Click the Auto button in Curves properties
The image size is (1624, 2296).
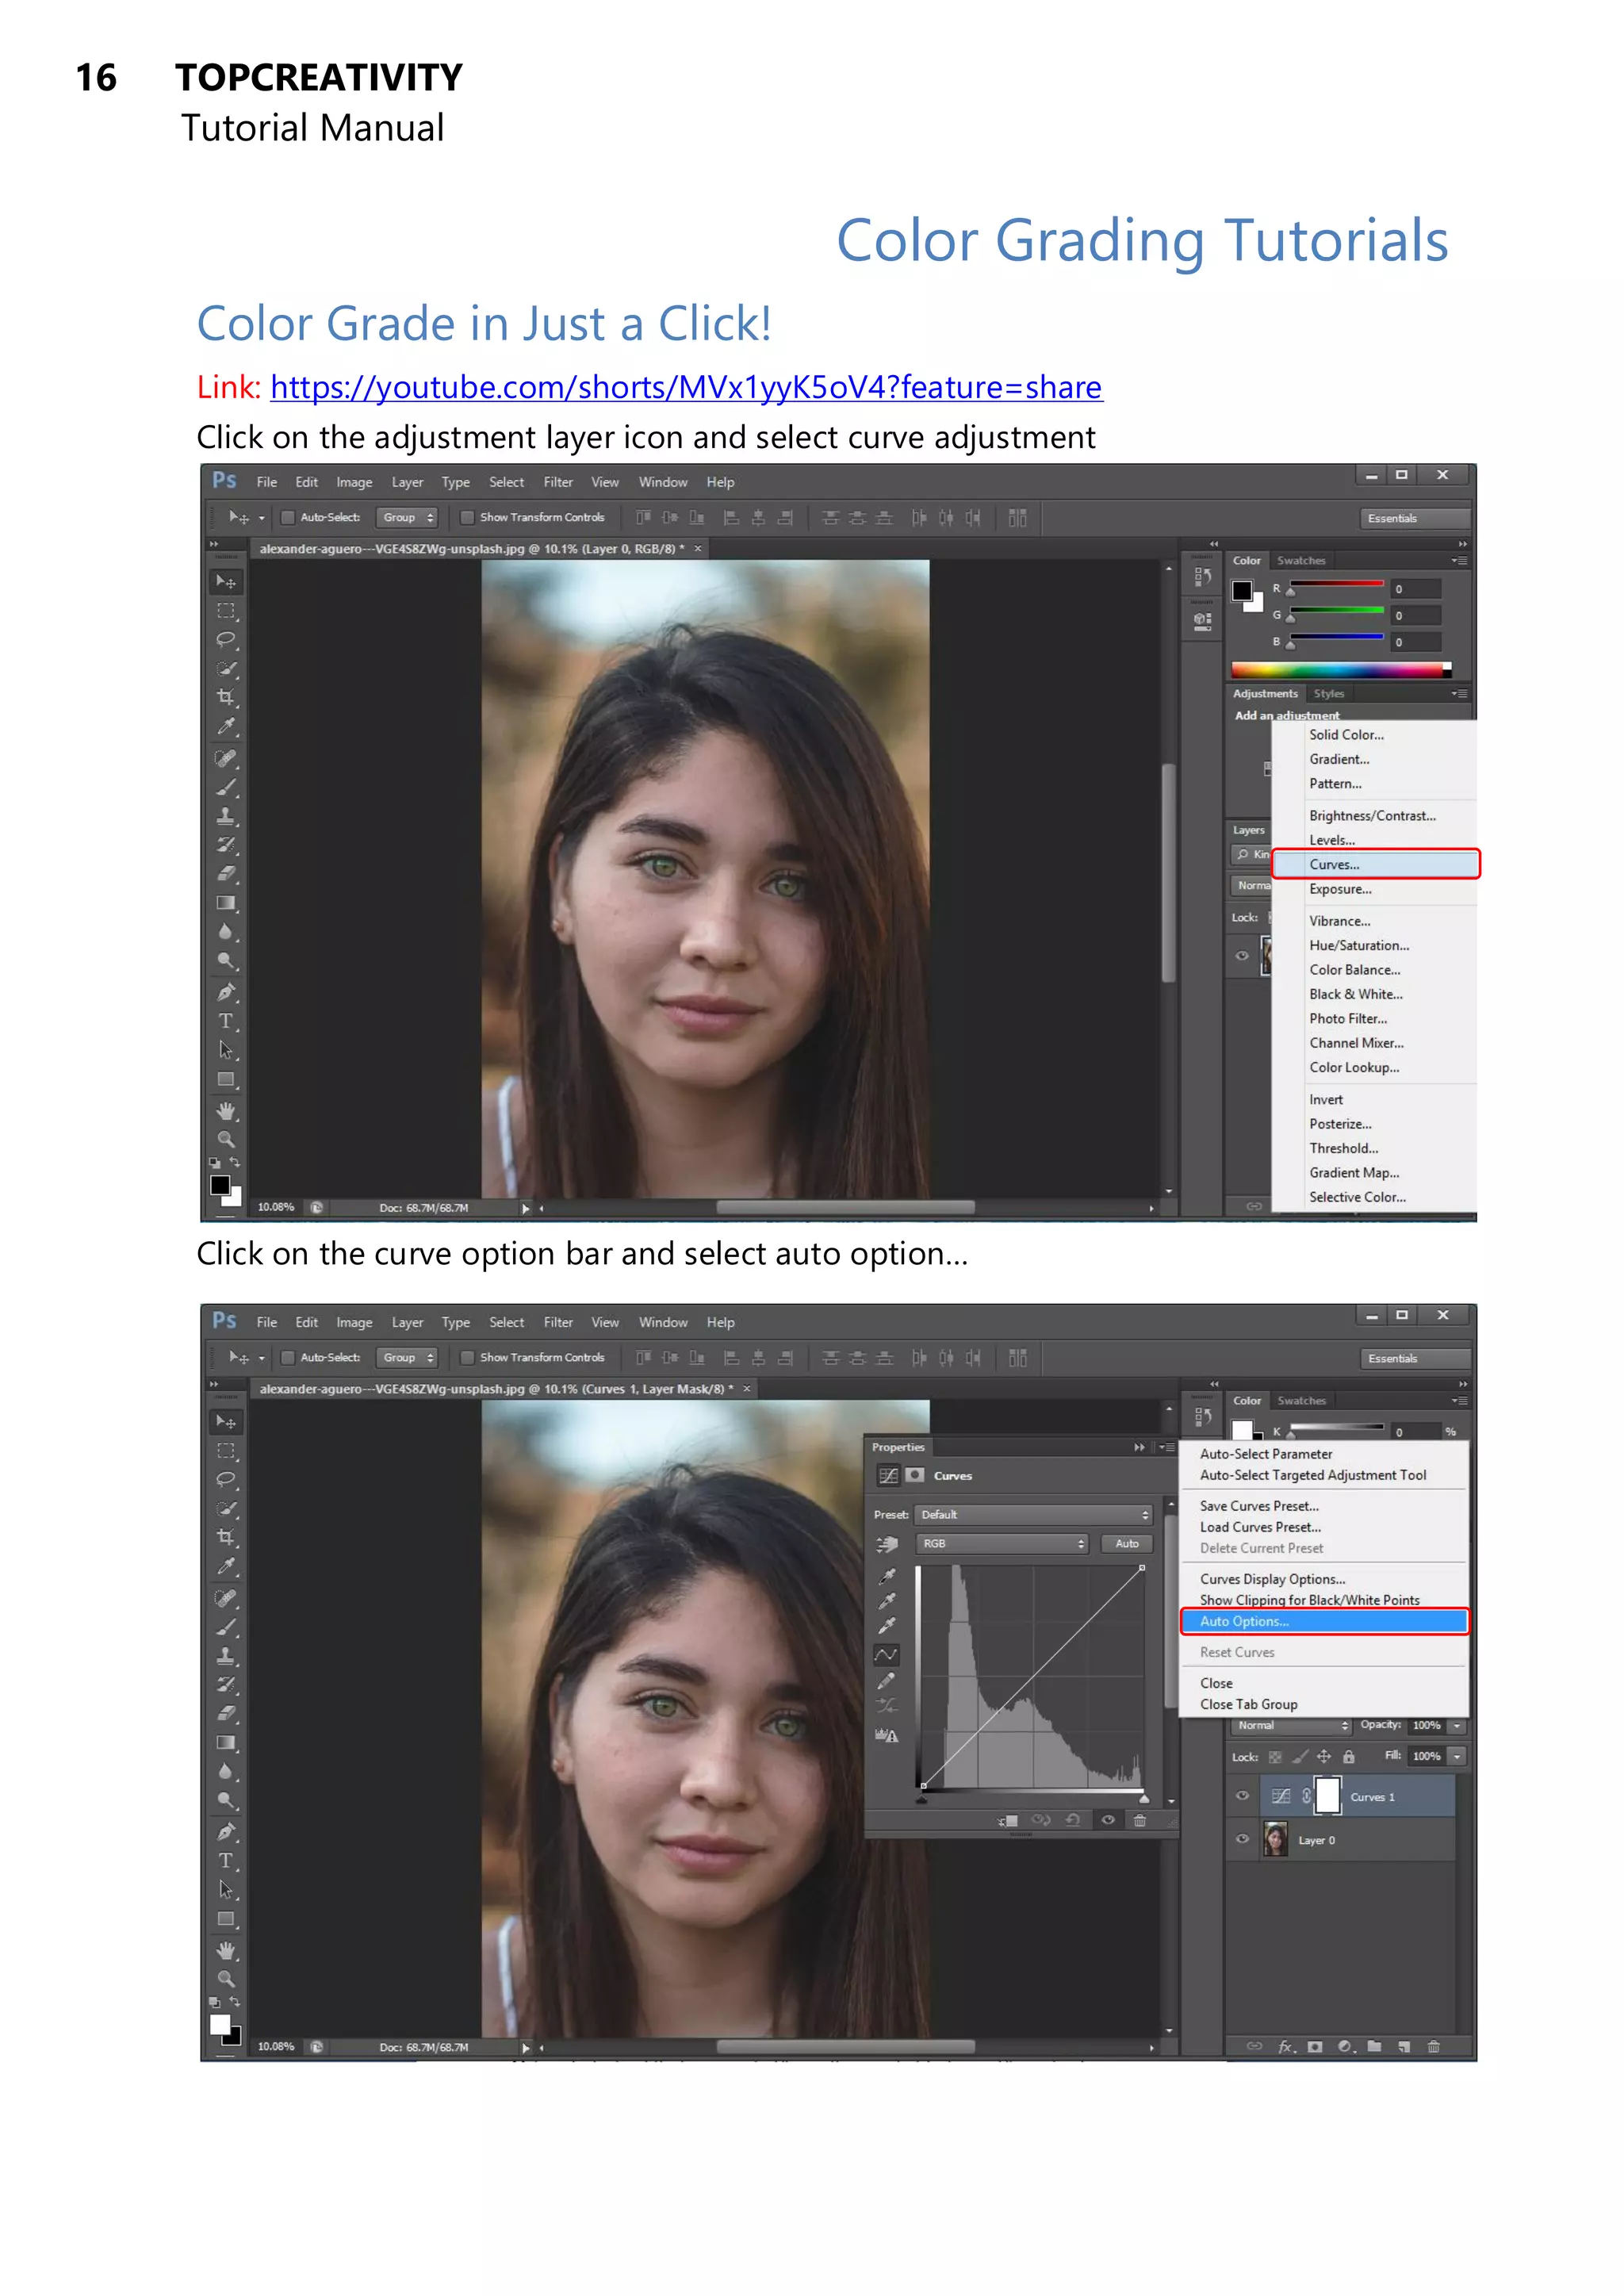1127,1543
